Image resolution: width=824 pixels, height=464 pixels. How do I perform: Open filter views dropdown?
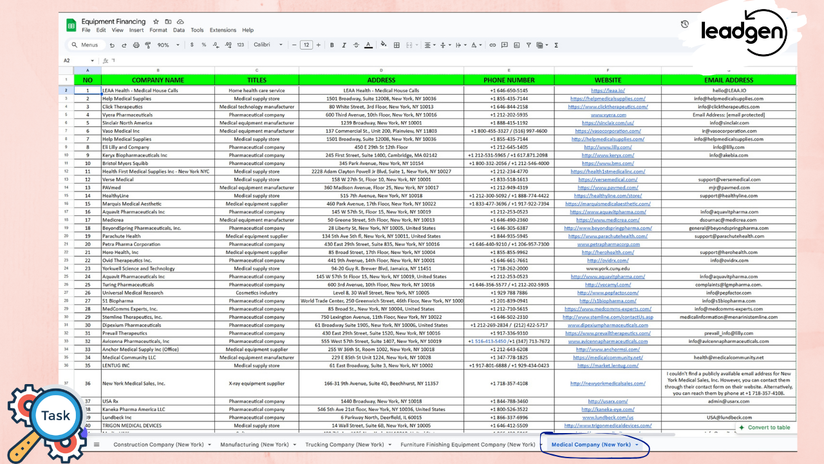tap(543, 45)
